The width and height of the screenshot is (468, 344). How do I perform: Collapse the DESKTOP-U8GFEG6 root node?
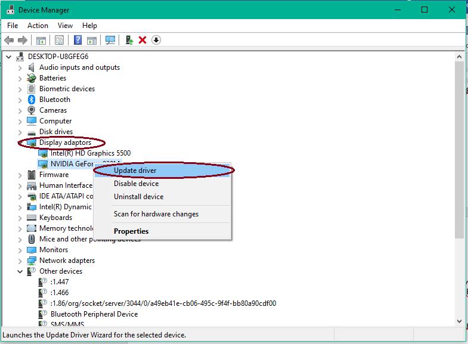pyautogui.click(x=9, y=57)
